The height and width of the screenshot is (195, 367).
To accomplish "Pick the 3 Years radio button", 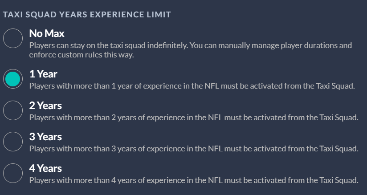I will click(13, 142).
